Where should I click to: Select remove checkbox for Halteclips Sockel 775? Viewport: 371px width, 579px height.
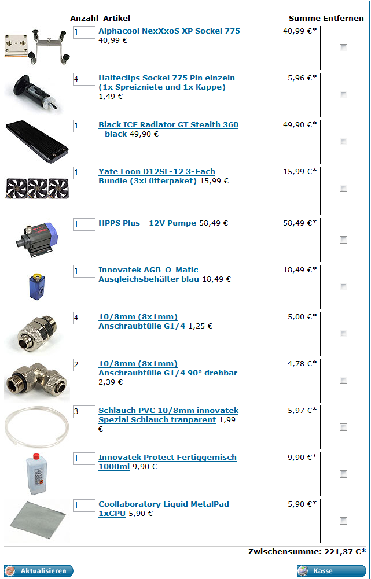point(344,94)
